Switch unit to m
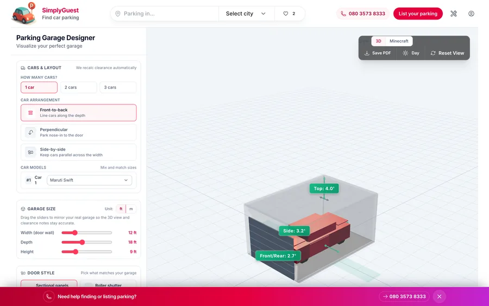489x306 pixels. click(x=131, y=209)
